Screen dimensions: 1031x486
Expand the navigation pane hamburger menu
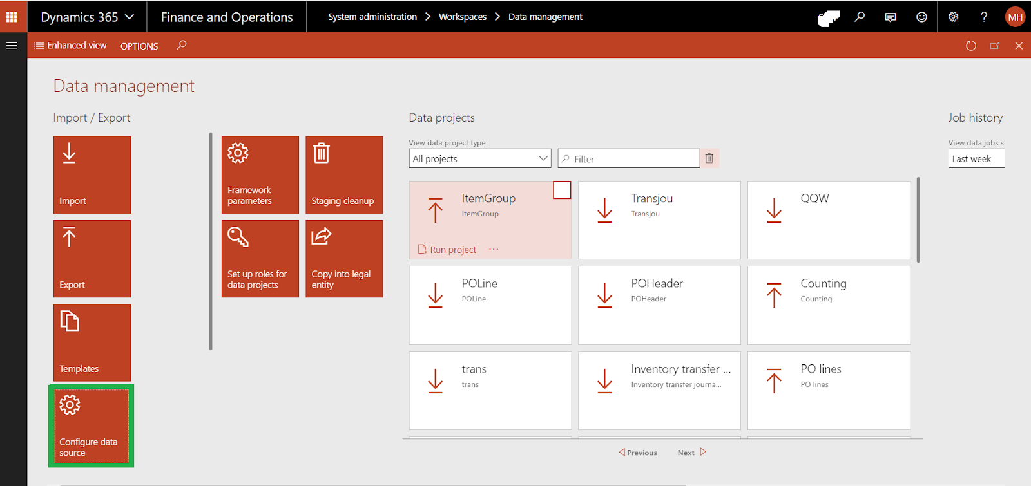[x=12, y=46]
